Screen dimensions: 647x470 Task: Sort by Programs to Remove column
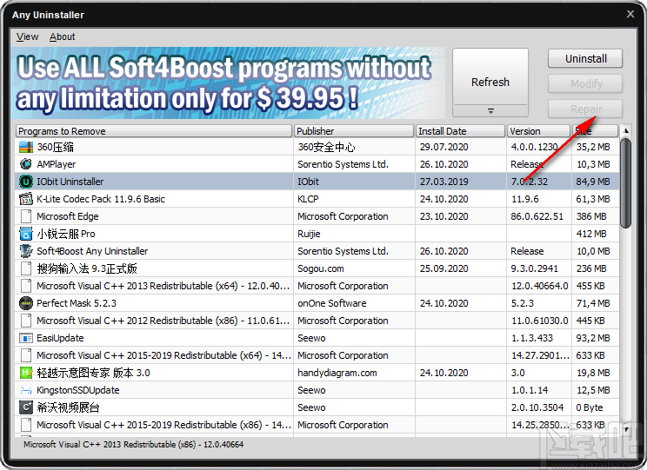click(x=154, y=131)
